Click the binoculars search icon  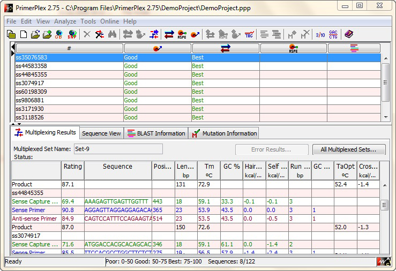(112, 34)
